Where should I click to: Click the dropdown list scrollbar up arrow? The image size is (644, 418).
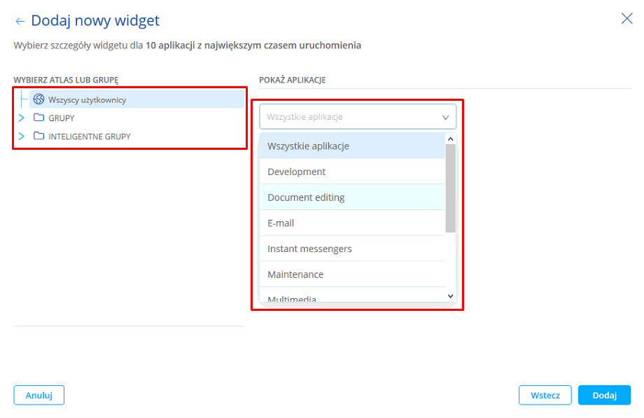451,139
